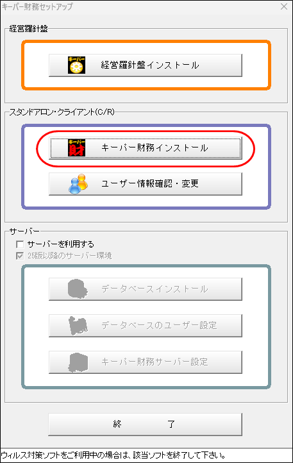Click the キーパー財務サーバー設定 button
This screenshot has width=293, height=463.
pyautogui.click(x=146, y=362)
